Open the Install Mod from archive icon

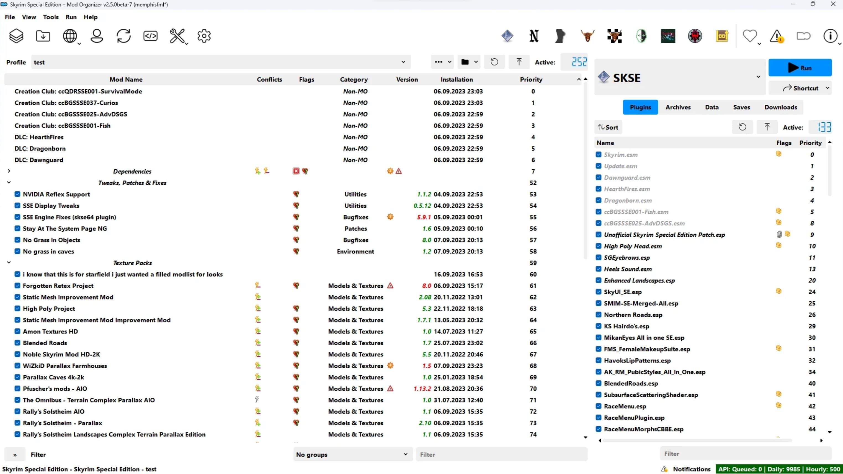(x=43, y=36)
